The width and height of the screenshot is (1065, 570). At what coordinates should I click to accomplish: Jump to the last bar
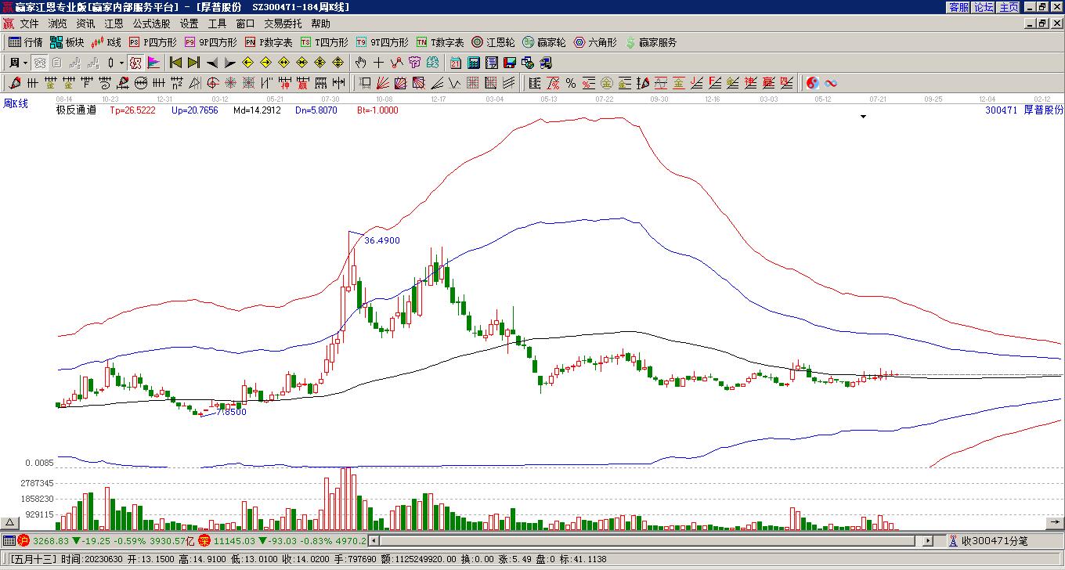pyautogui.click(x=194, y=63)
